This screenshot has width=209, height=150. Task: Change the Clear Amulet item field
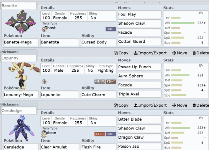pos(60,147)
